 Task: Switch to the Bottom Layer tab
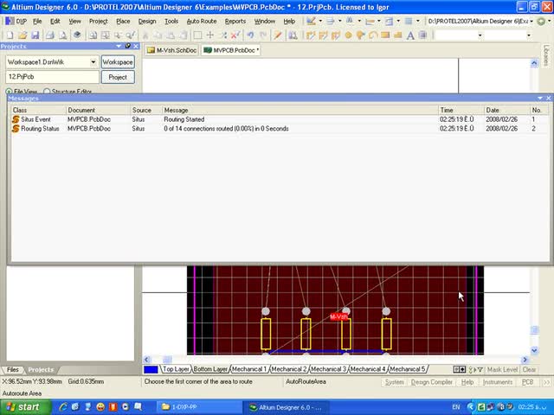[210, 369]
